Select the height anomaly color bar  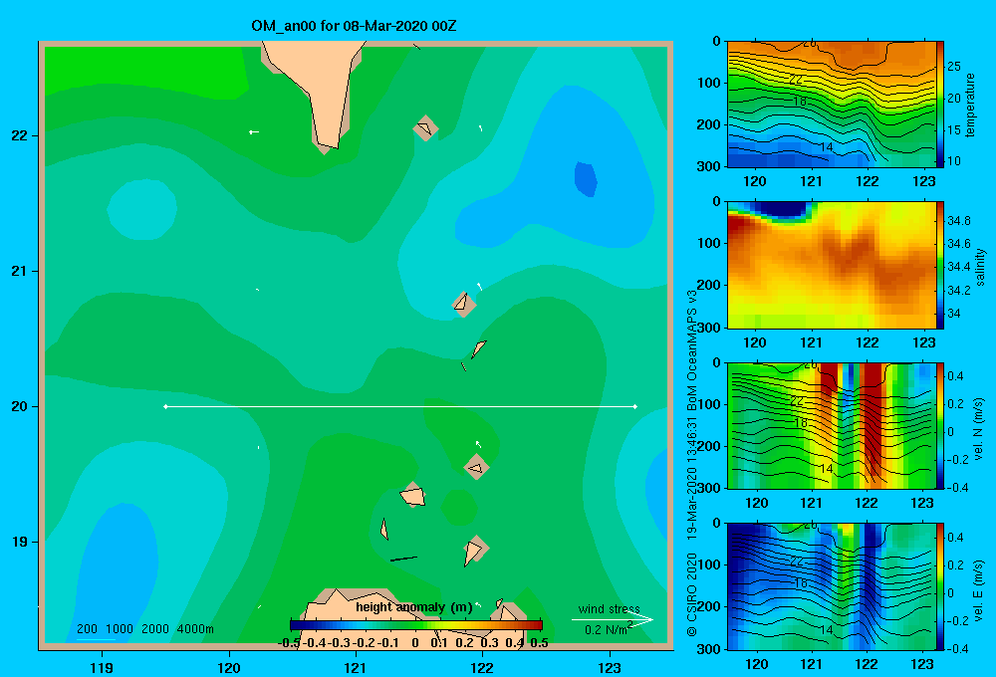click(416, 625)
